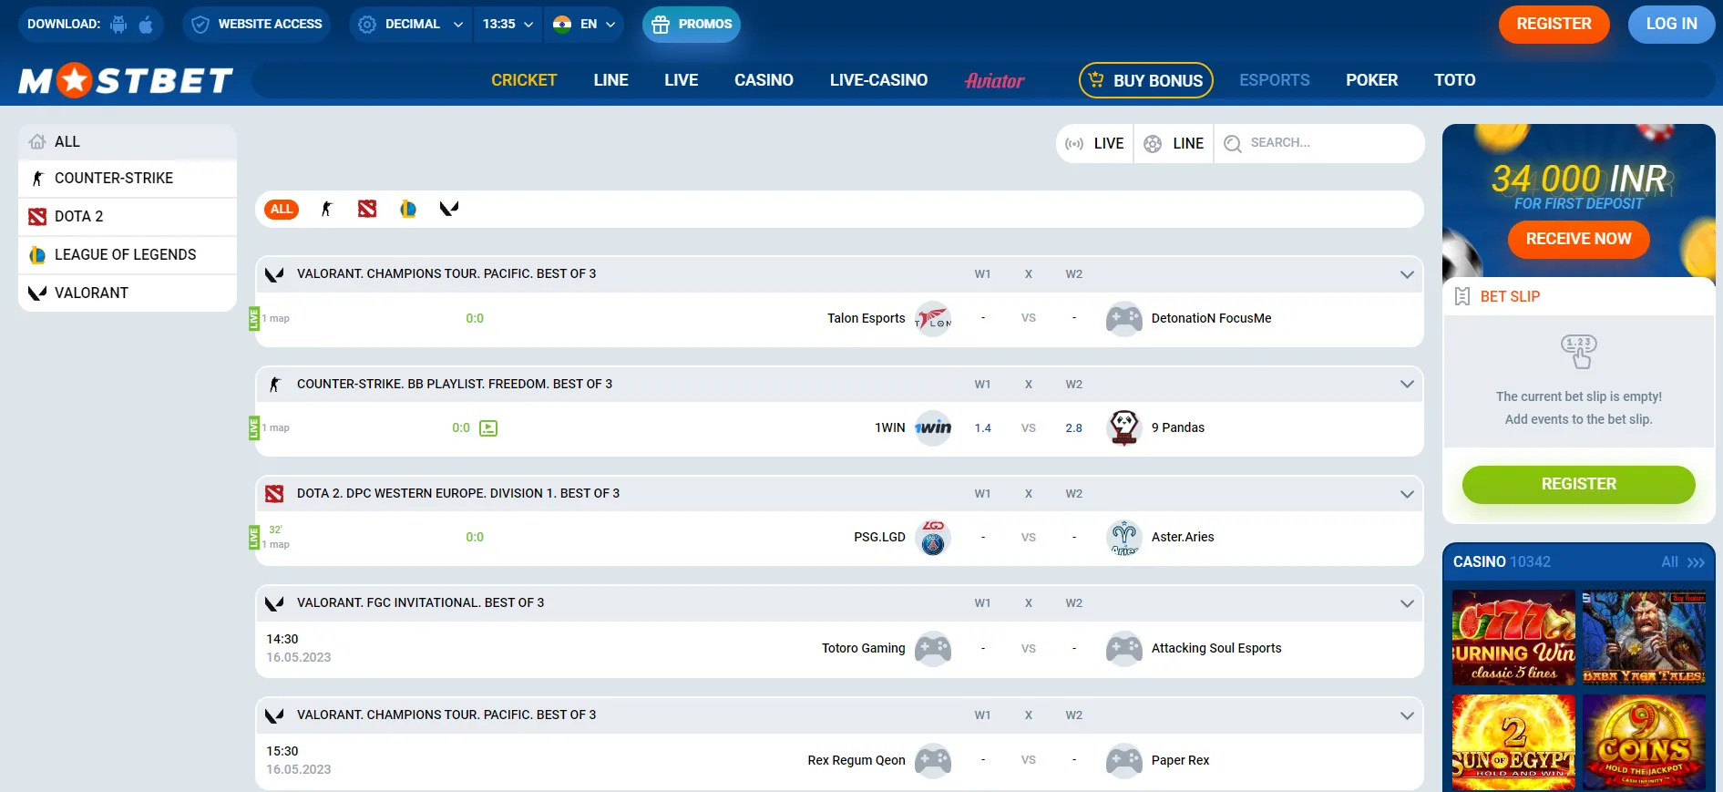
Task: Open the Poker tab
Action: [1371, 80]
